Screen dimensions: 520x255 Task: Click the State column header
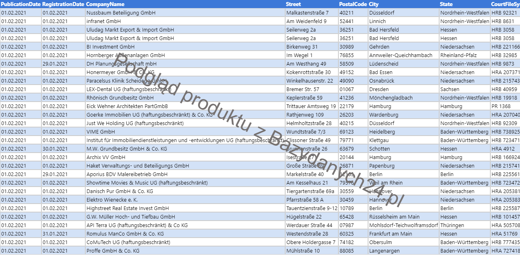point(464,4)
